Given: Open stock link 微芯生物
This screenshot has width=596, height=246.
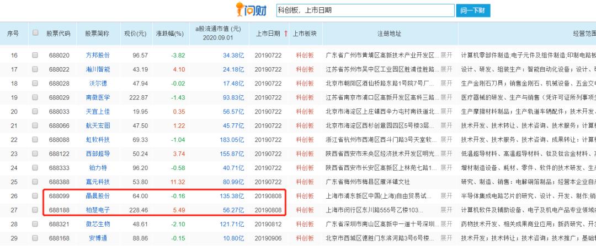Looking at the screenshot, I should click(98, 225).
